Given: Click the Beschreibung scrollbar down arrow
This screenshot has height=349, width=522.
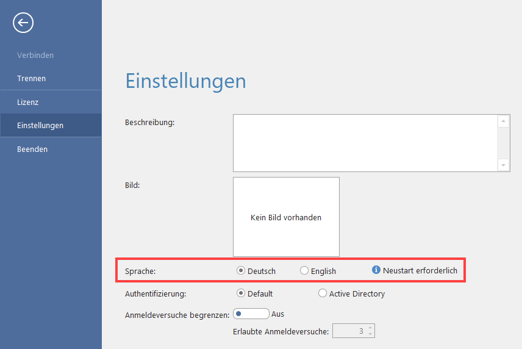Looking at the screenshot, I should click(x=504, y=165).
